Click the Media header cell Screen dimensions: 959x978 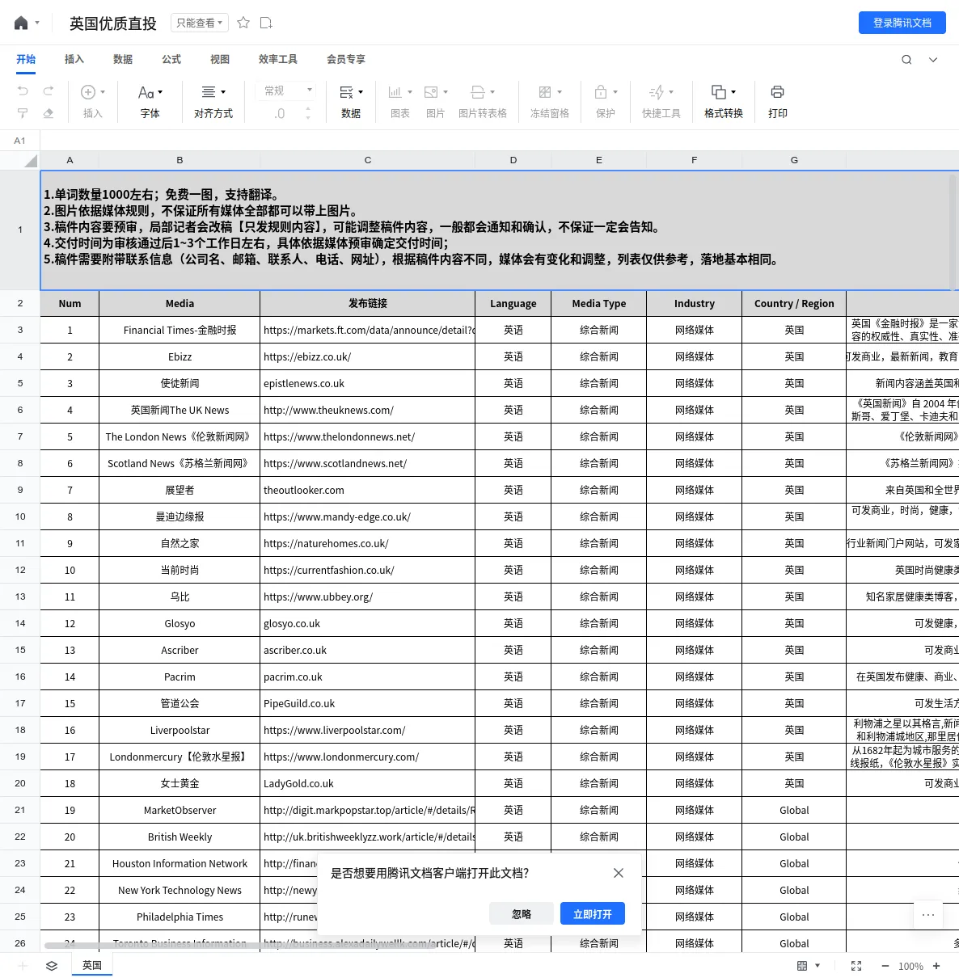click(x=180, y=303)
